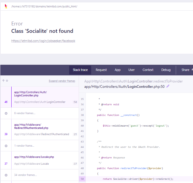Select the Locale.php stack frame

coord(39,160)
